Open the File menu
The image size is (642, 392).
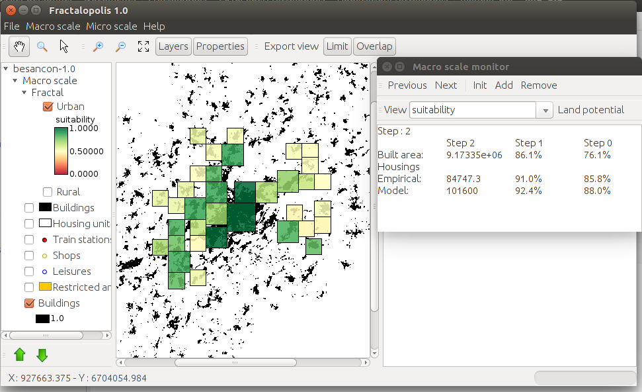tap(11, 26)
